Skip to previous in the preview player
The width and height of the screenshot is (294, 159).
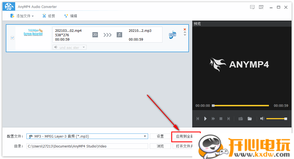(x=198, y=119)
